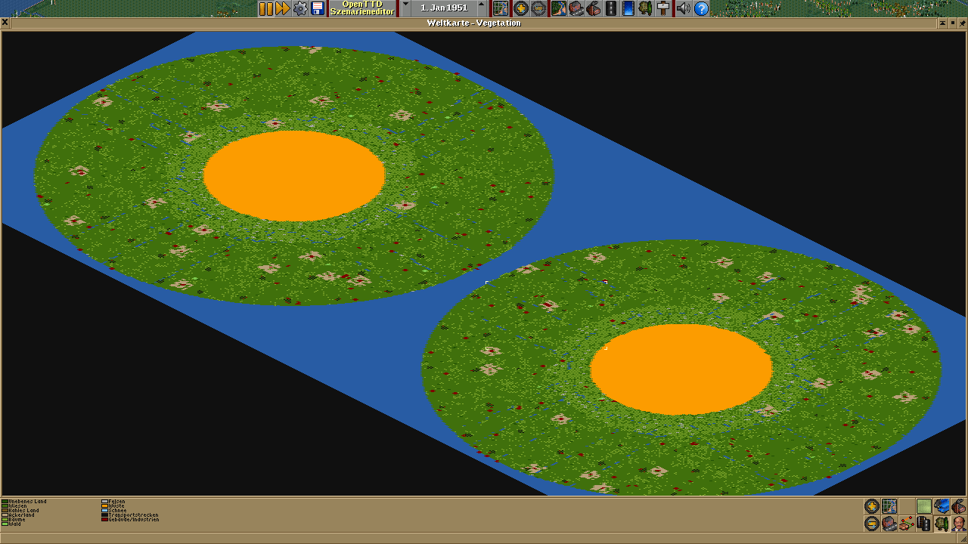Click the Wüste legend entry
968x544 pixels.
click(x=113, y=506)
